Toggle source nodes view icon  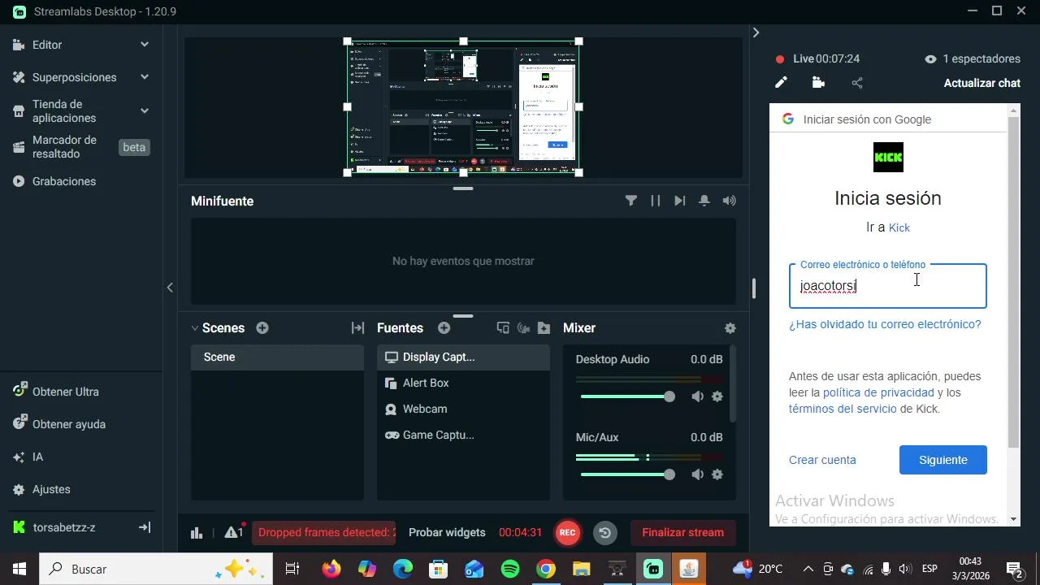coord(503,328)
